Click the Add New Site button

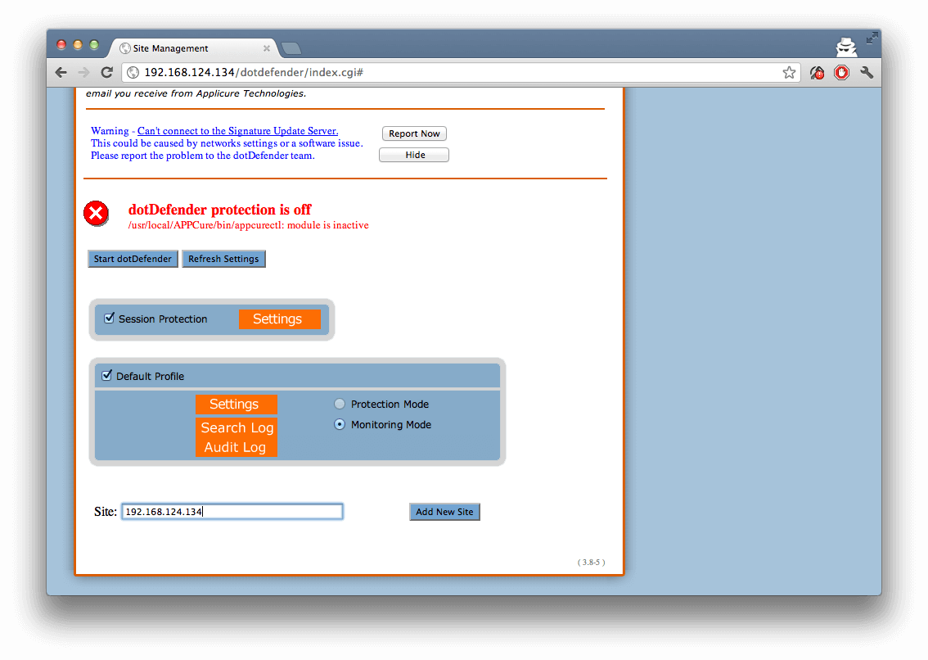(x=444, y=512)
